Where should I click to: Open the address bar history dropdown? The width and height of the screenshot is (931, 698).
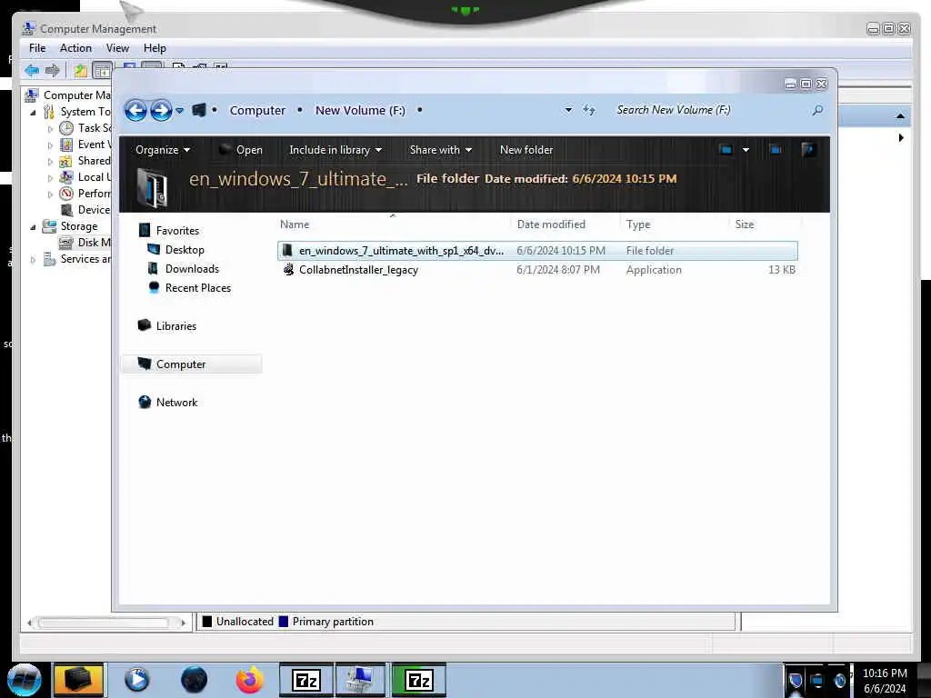click(x=568, y=110)
